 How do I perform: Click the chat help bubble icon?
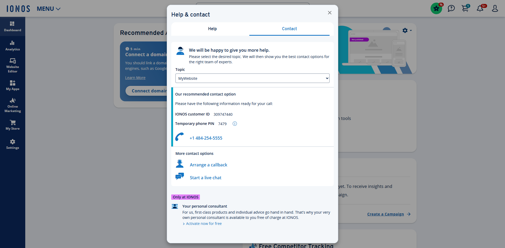point(451,8)
